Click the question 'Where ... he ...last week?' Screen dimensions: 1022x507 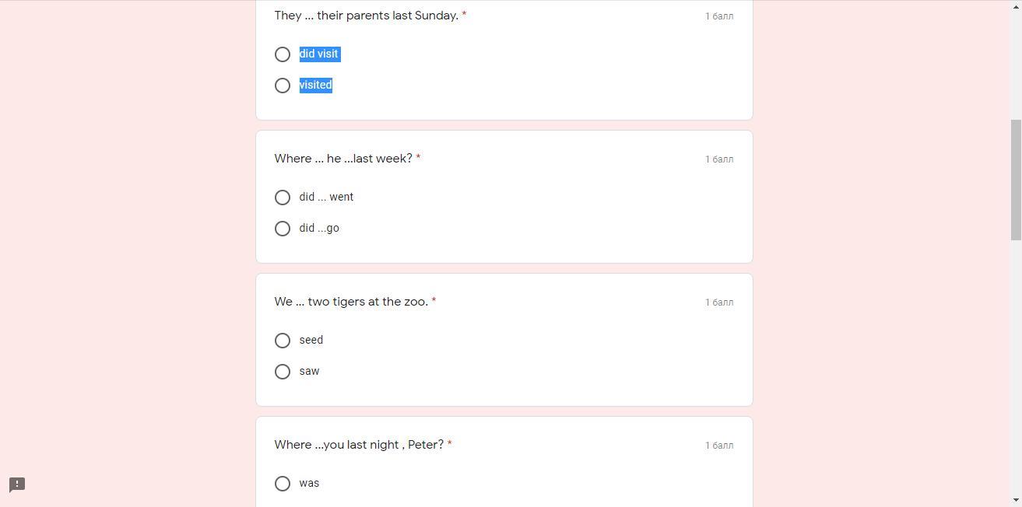[343, 159]
